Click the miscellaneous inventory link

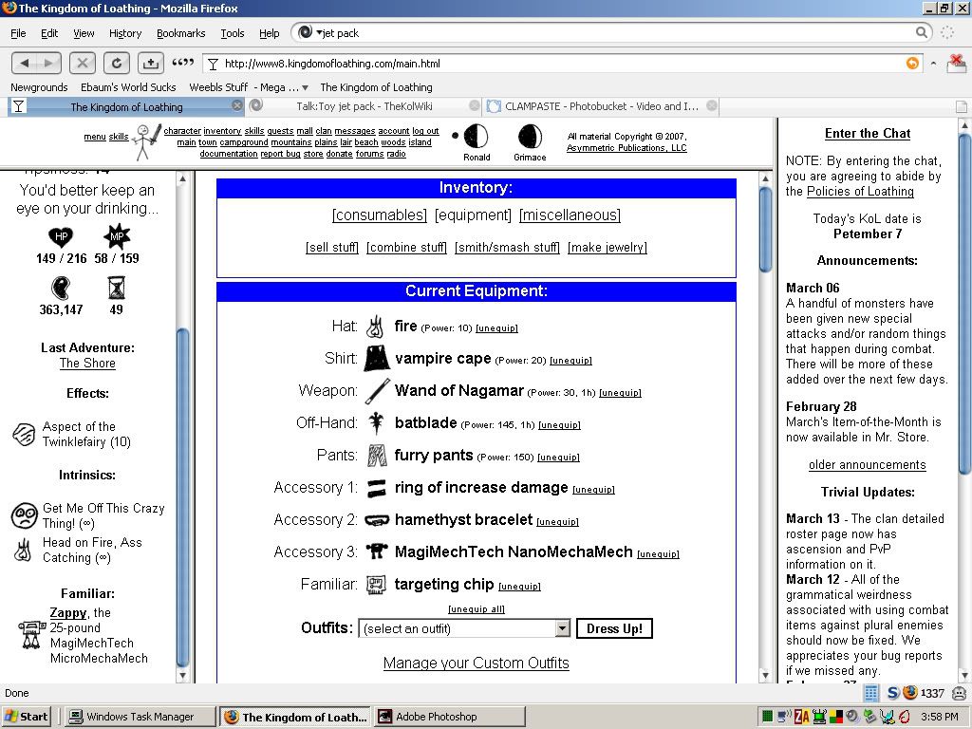click(570, 215)
